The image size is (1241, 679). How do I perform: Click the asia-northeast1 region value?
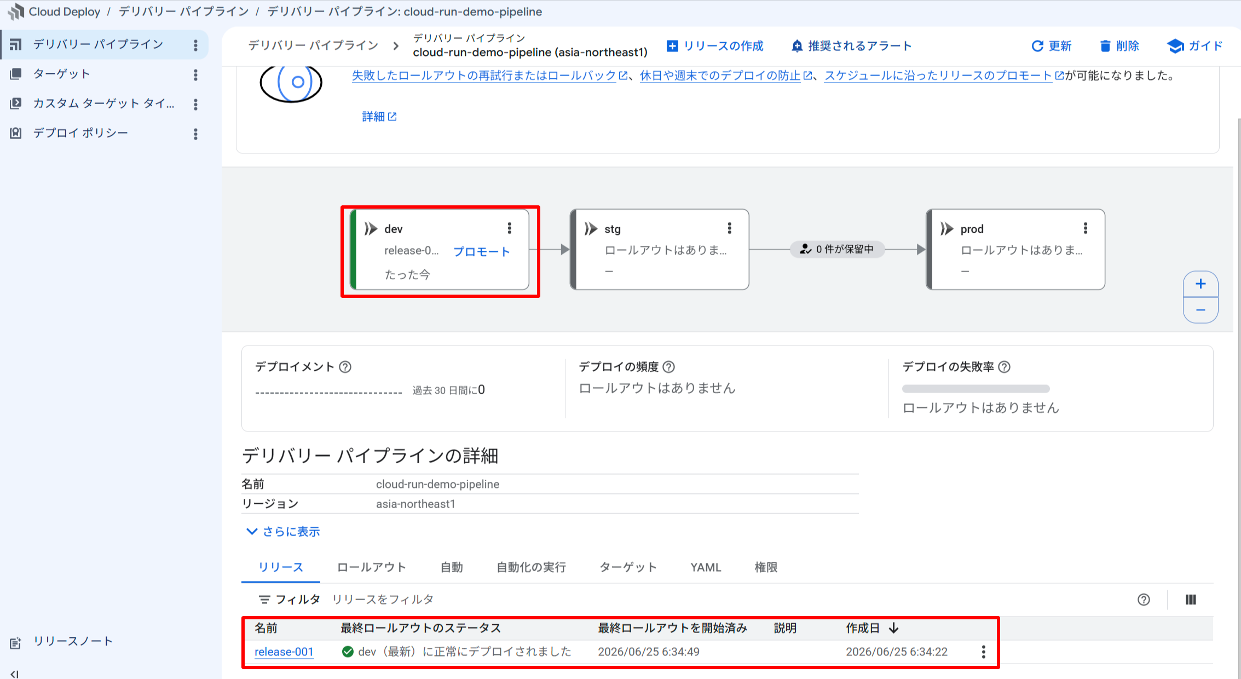(x=415, y=504)
